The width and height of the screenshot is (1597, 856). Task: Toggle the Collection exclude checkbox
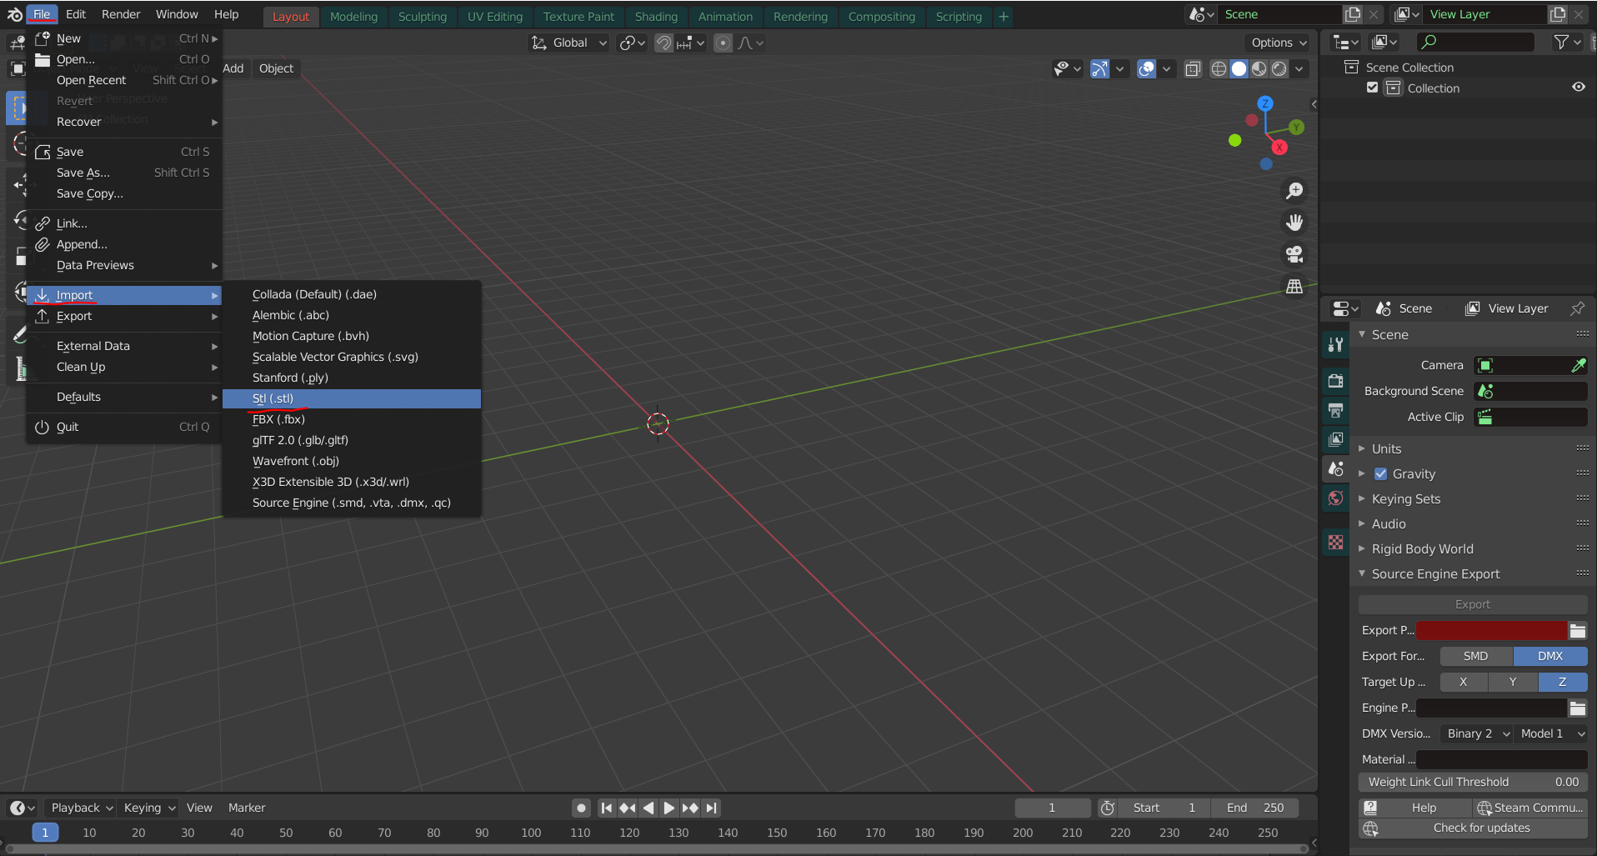[1373, 88]
